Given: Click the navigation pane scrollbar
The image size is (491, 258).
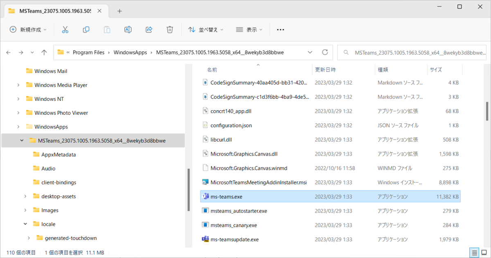Looking at the screenshot, I should coord(189,190).
